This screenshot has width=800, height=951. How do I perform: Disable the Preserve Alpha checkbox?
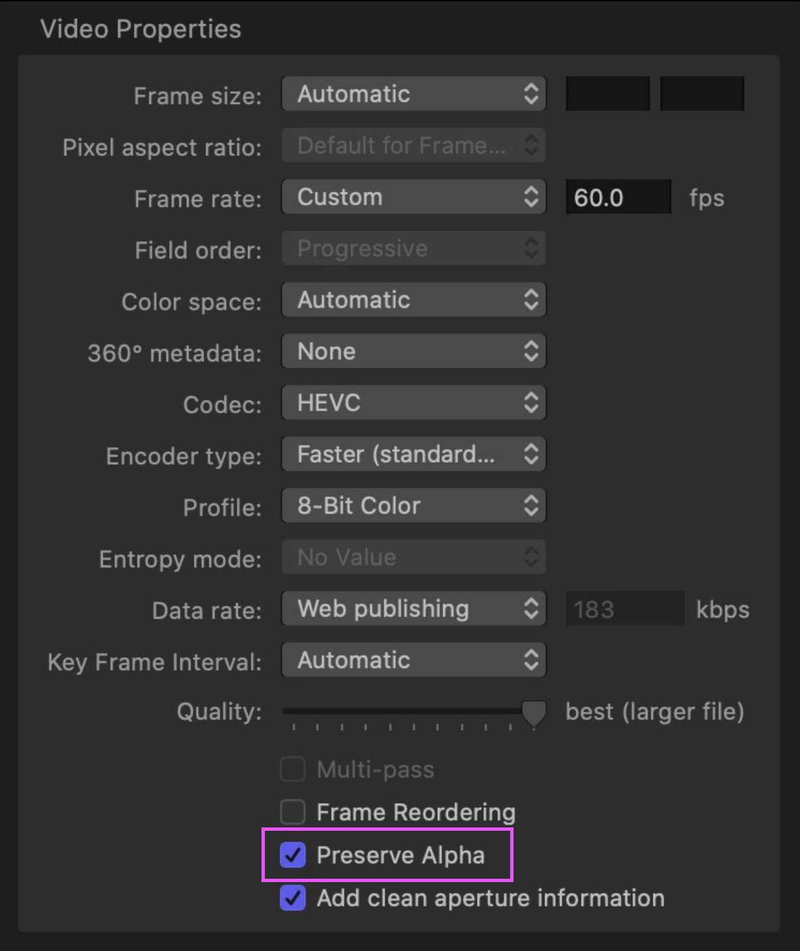pos(293,855)
